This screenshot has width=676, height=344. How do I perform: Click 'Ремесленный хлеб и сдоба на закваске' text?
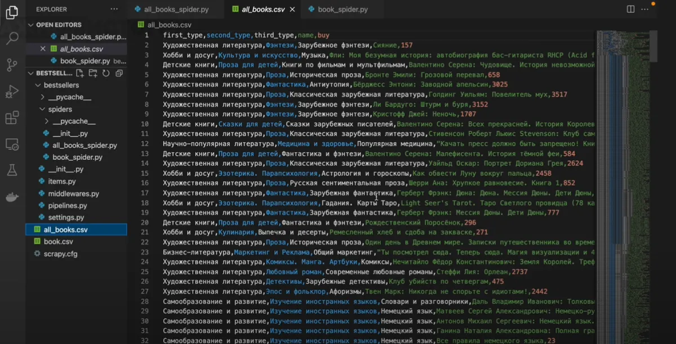coord(401,233)
